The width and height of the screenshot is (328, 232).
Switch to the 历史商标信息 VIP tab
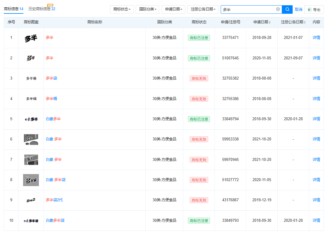coord(42,9)
